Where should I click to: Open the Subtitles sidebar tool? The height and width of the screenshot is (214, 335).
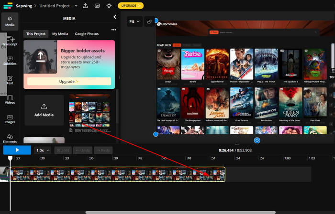coord(10,61)
